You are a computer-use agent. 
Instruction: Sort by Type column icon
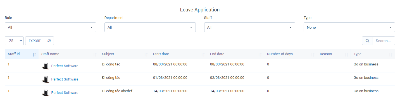[x=391, y=55]
